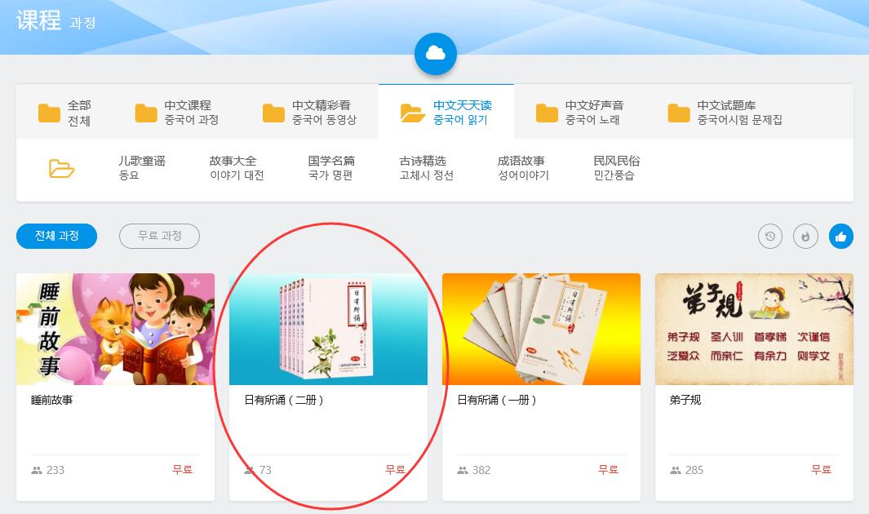Screen dimensions: 869x514
Task: Switch to the 中文课程 tab
Action: click(177, 112)
